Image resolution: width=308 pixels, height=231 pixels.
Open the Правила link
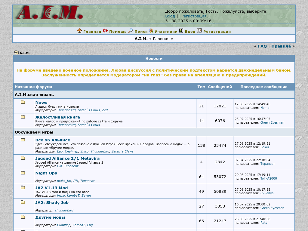[x=281, y=46]
